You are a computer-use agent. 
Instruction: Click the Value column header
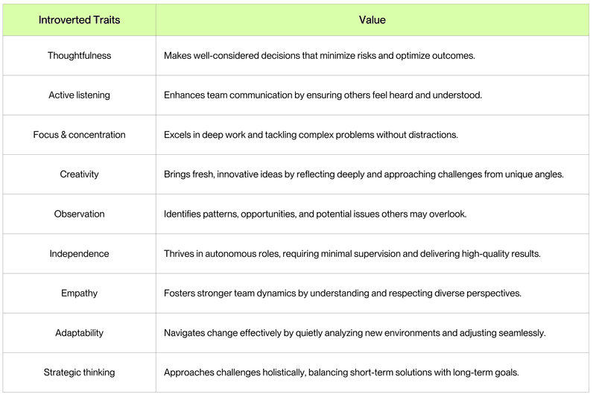point(372,20)
